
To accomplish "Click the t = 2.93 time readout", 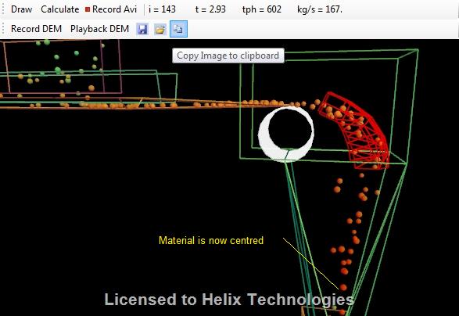I will (x=210, y=9).
